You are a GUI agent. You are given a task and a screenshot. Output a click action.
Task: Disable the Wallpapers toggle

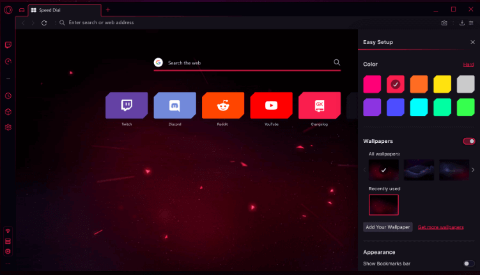tap(469, 141)
